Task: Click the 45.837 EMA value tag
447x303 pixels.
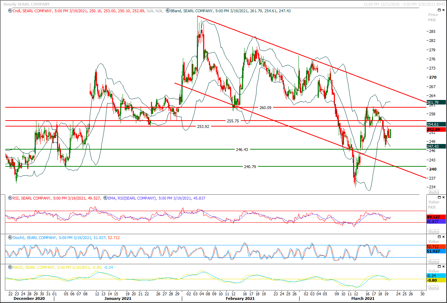Action: 436,222
